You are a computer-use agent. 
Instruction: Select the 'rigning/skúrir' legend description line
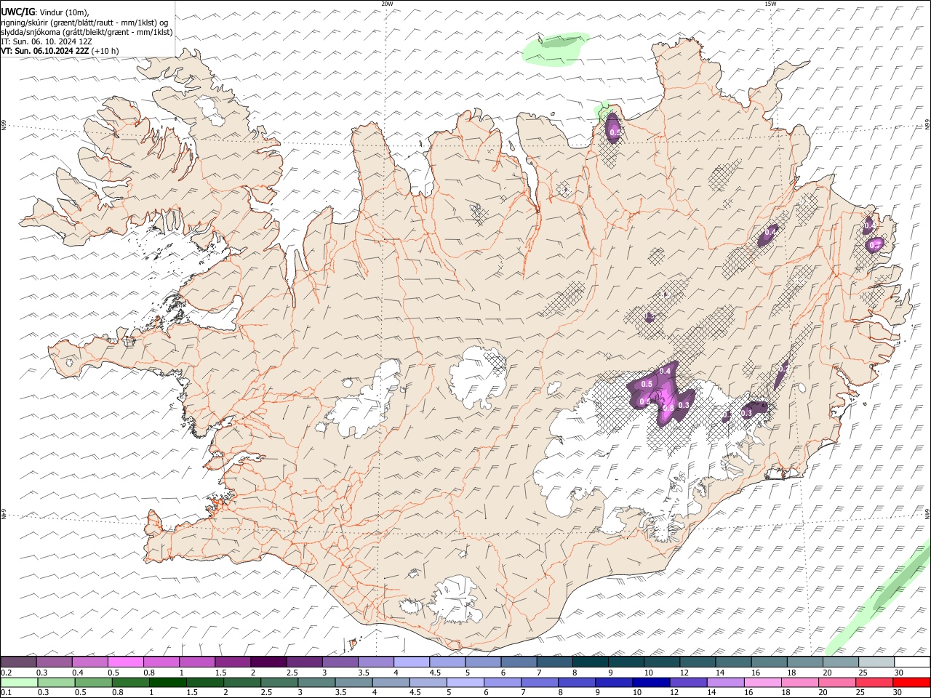click(84, 22)
